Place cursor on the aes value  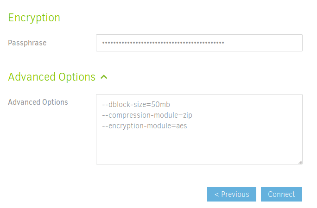tap(181, 126)
